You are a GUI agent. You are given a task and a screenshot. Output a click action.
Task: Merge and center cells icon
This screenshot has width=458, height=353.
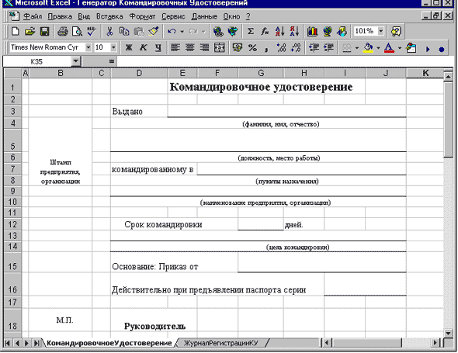click(220, 47)
